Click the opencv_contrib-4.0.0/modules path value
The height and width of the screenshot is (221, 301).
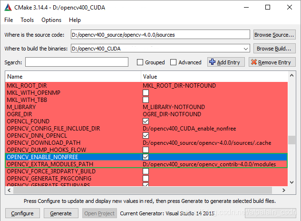[x=209, y=164]
